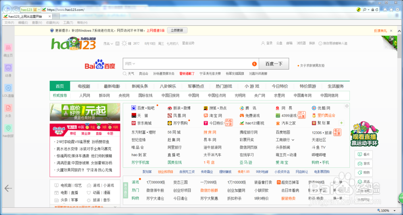
Task: Open browser tools gear icon
Action: [397, 10]
